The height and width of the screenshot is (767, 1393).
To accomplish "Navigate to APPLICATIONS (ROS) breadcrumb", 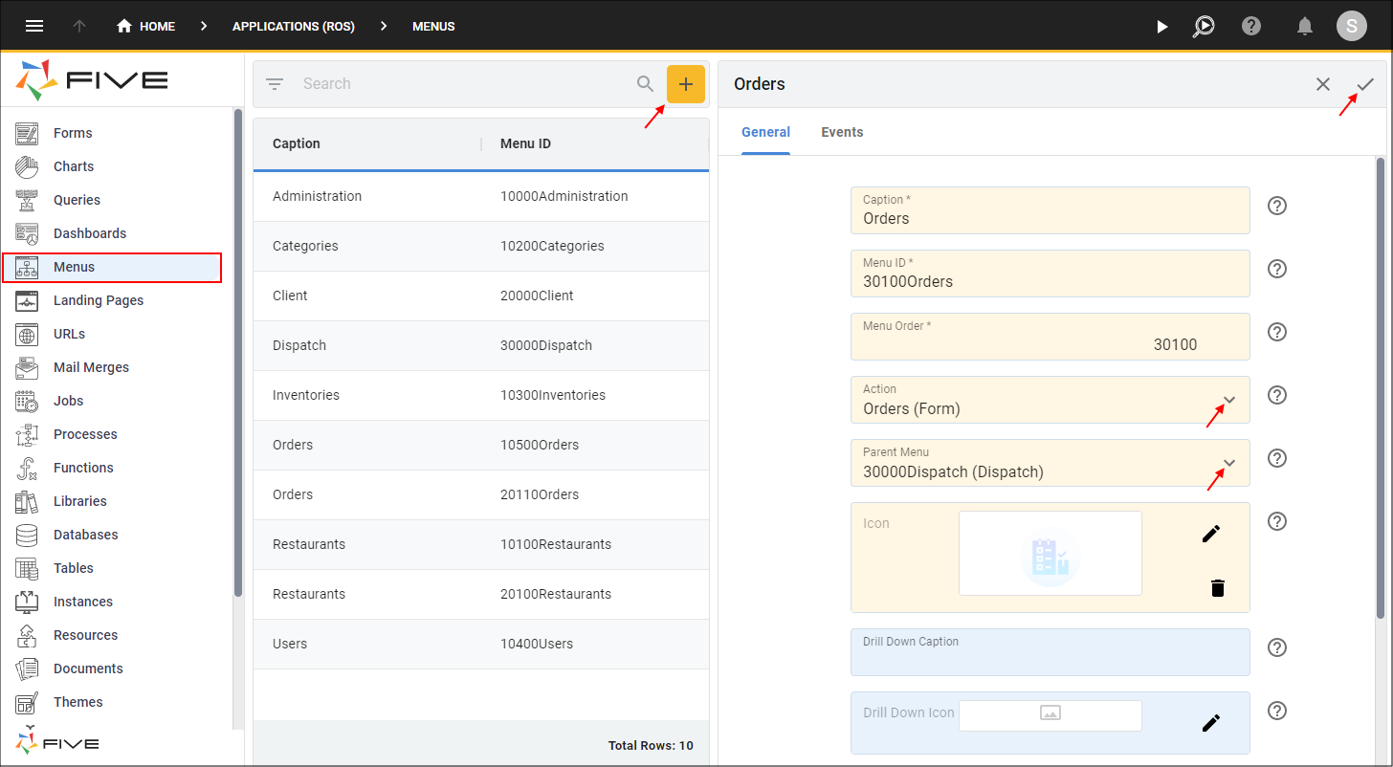I will (294, 26).
